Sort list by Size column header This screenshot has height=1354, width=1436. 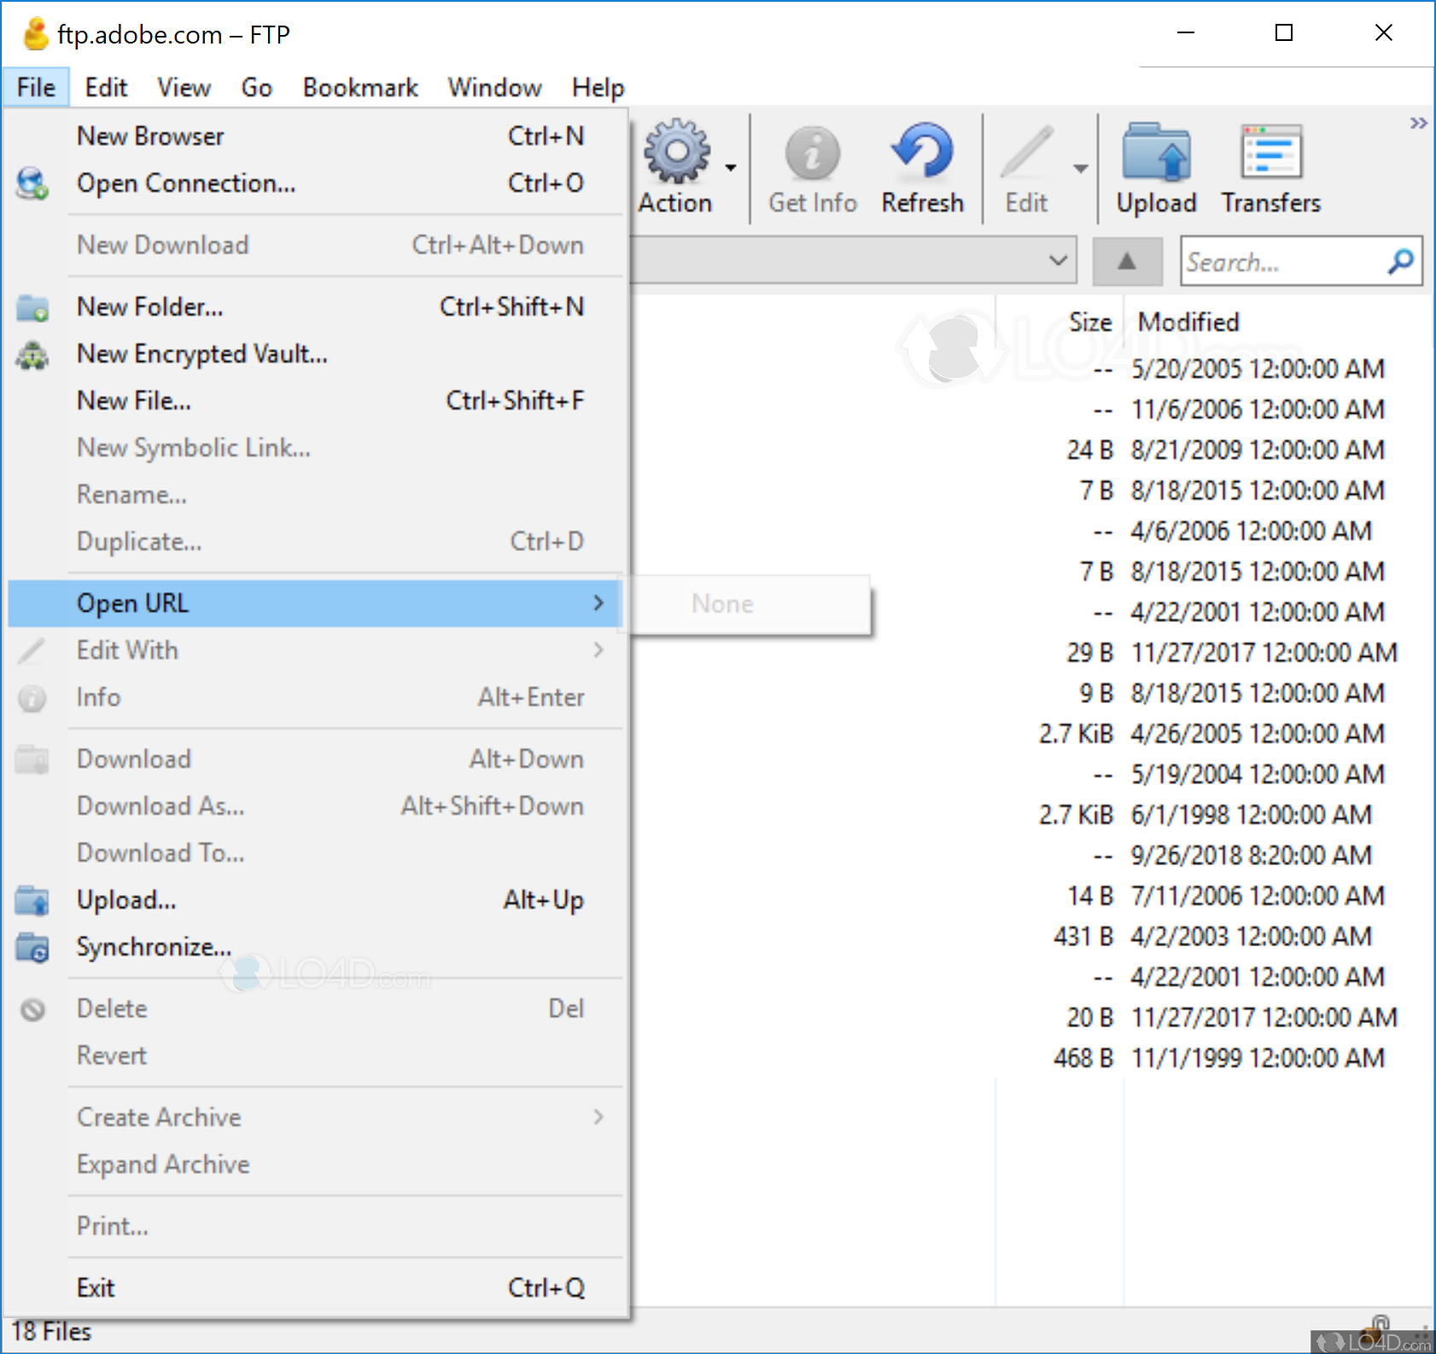coord(1089,323)
